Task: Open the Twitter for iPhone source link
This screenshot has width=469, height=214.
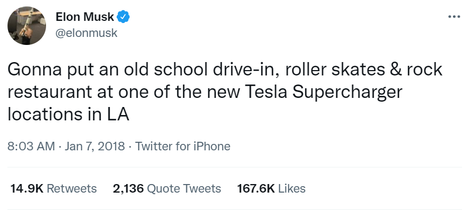Action: click(183, 146)
